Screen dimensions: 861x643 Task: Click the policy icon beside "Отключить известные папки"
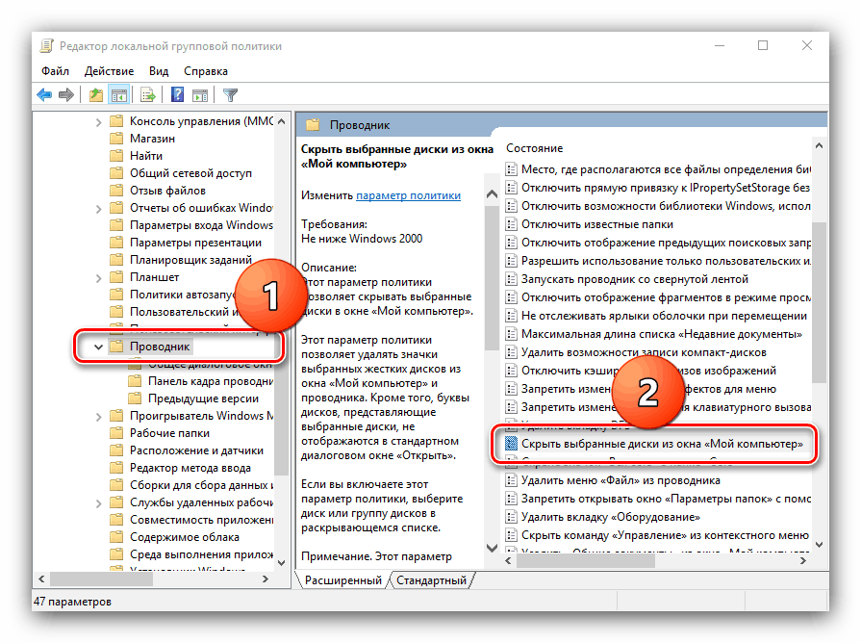click(511, 224)
